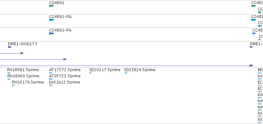
Task: Select the SD20217.5prime EST arrow
Action: tap(91, 73)
